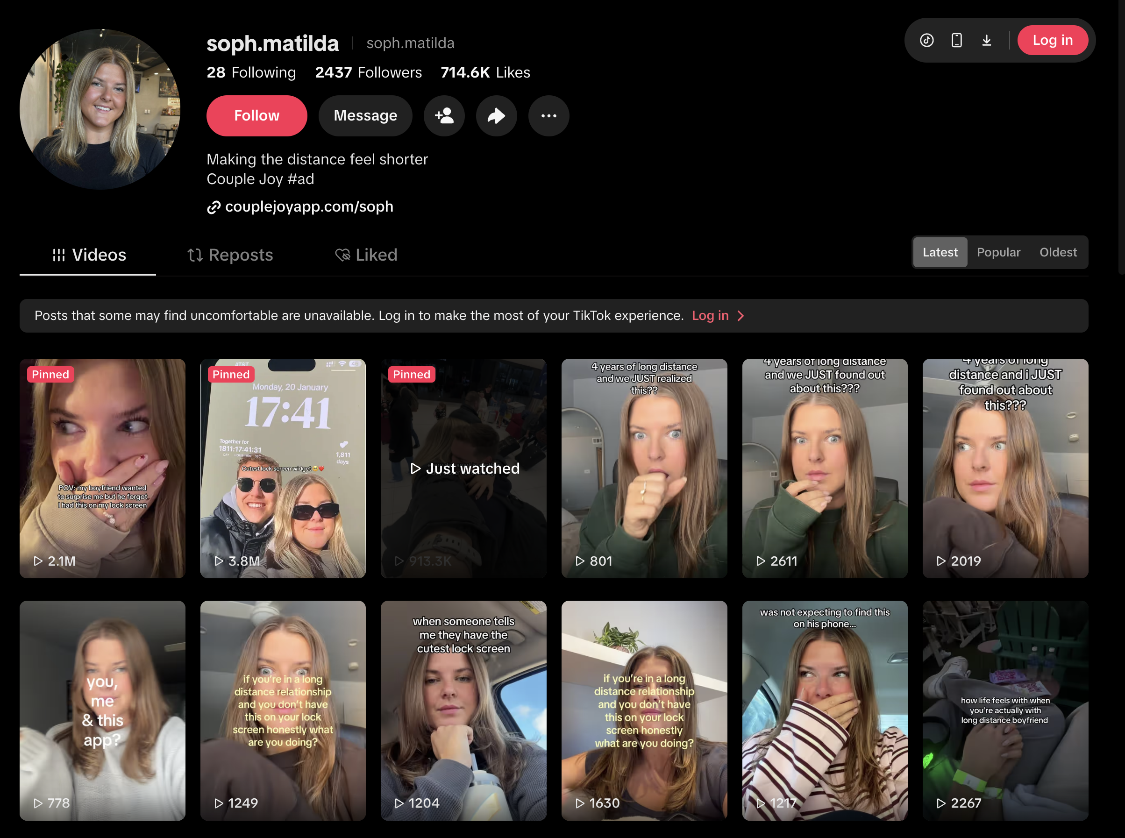Open the 'cutest lock screen' video with 1204 views
Viewport: 1125px width, 838px height.
pos(463,710)
